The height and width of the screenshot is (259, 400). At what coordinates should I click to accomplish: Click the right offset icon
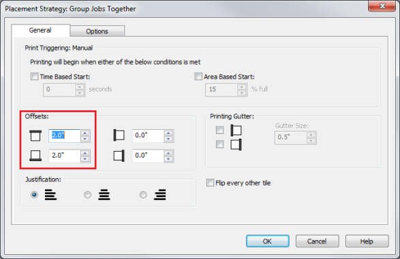119,156
